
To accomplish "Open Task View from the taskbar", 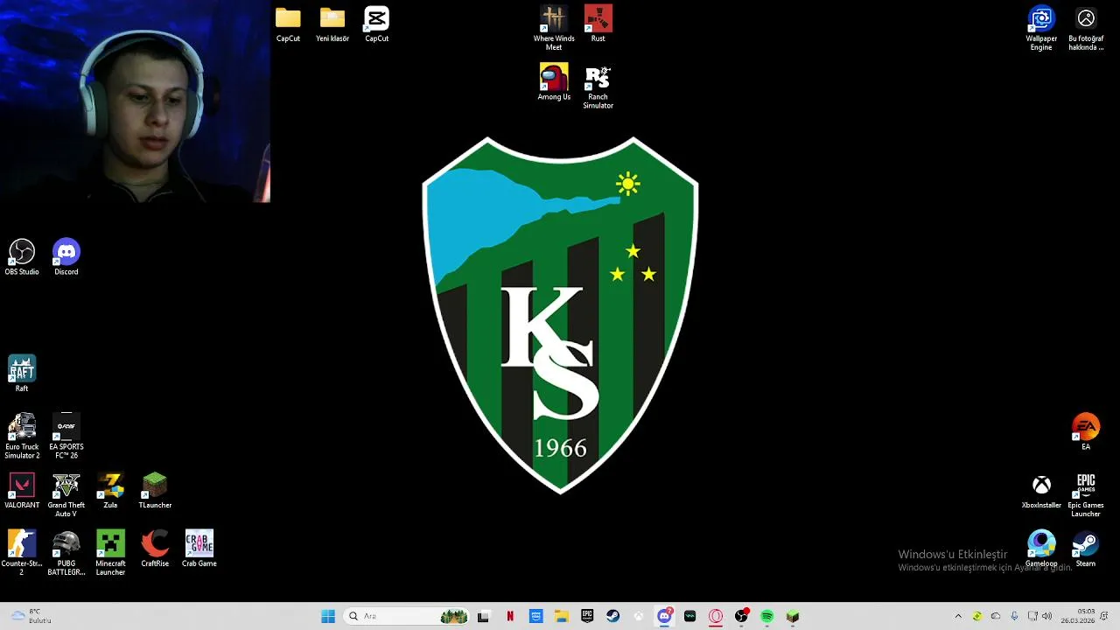I will click(483, 617).
